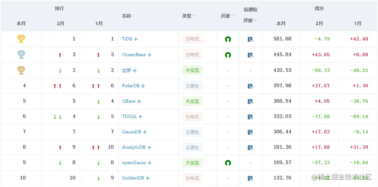Click the gold first-place trophy icon
The height and width of the screenshot is (187, 378).
[x=21, y=39]
